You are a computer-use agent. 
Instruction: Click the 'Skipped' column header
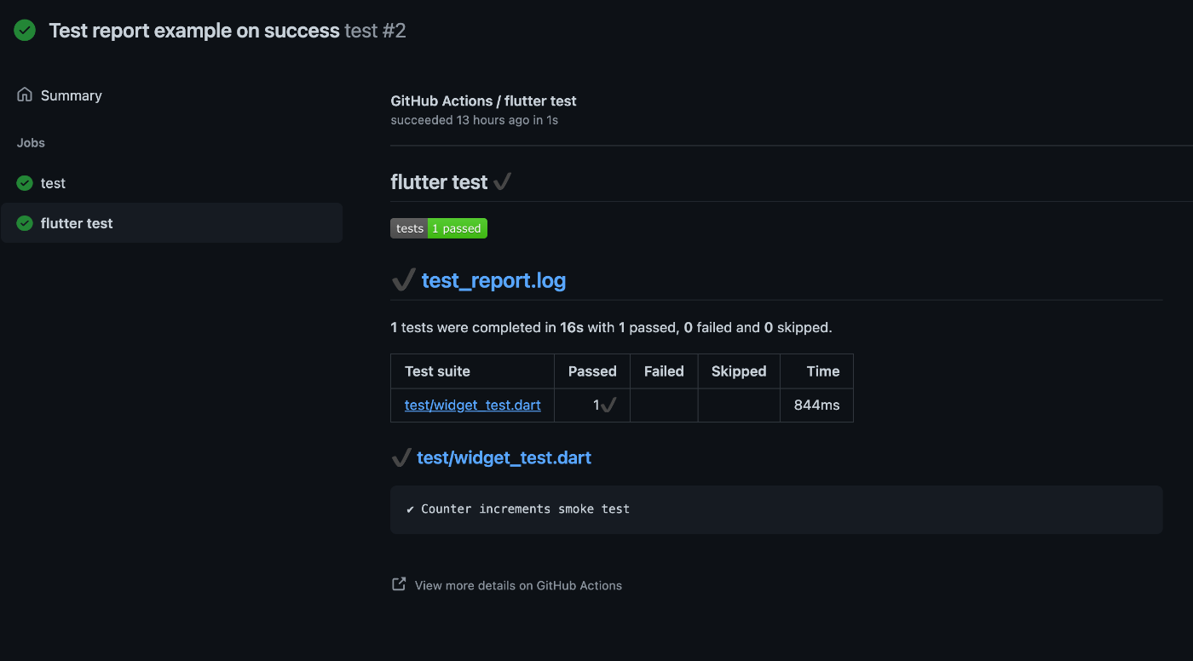[739, 371]
